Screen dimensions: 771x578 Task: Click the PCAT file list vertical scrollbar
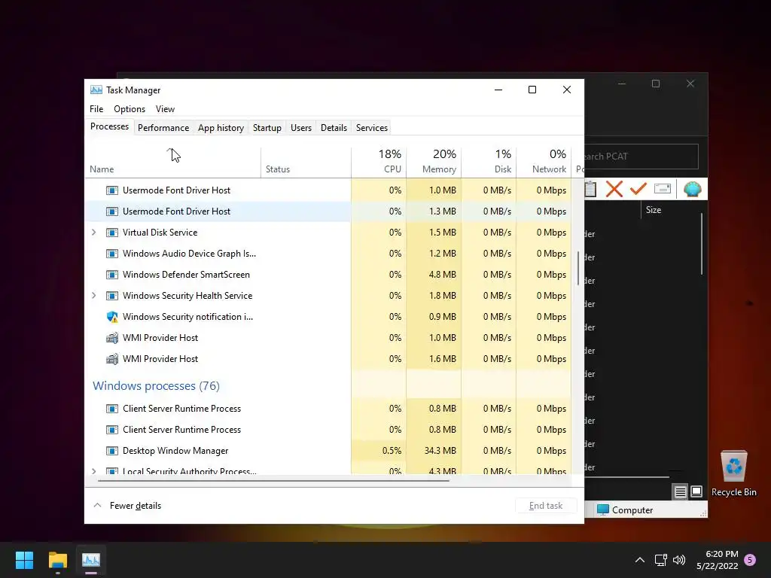pos(702,245)
